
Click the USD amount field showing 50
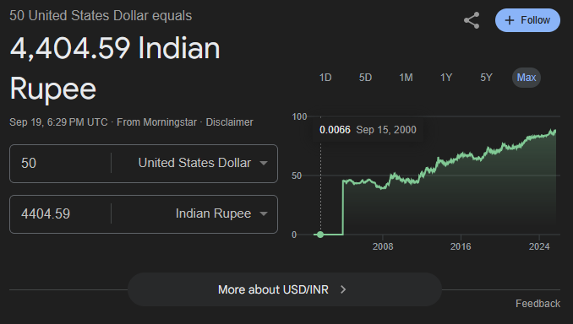point(61,163)
